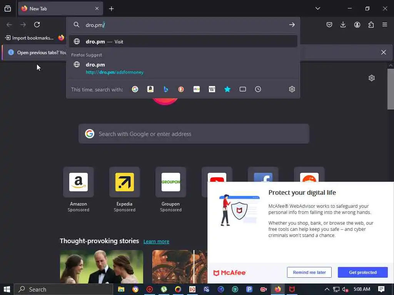This screenshot has height=295, width=394.
Task: Click the Go arrow in address bar
Action: click(x=292, y=25)
